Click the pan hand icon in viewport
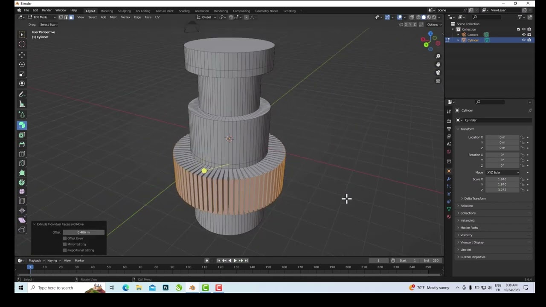Screen dimensions: 546x307 click(x=438, y=64)
